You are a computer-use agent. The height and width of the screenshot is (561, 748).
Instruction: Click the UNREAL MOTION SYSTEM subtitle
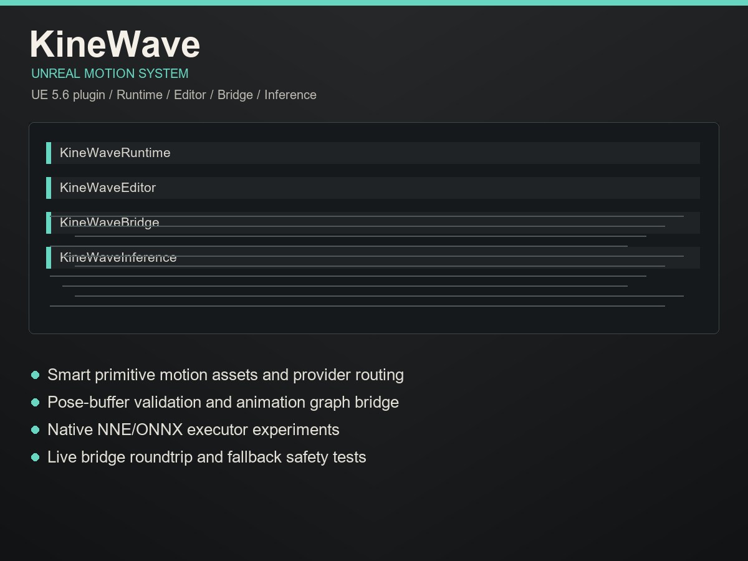[110, 74]
